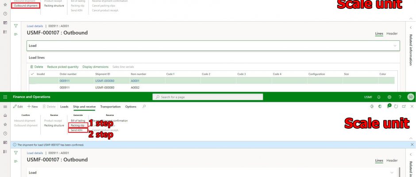Refresh the page in lower window
Screen dimensions: 416x177
click(x=396, y=106)
